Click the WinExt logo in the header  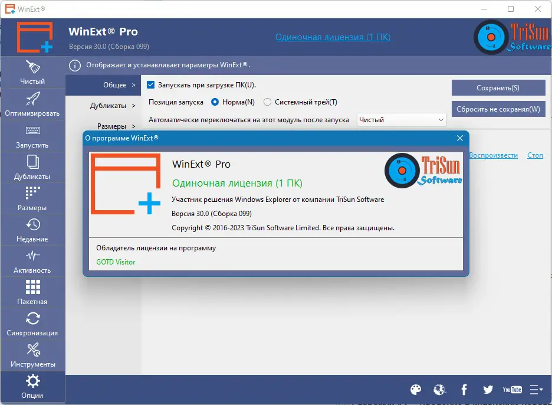(35, 37)
